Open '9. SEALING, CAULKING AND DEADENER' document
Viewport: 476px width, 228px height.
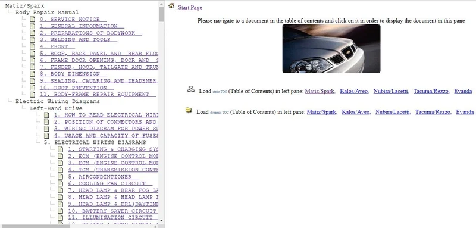pos(99,81)
